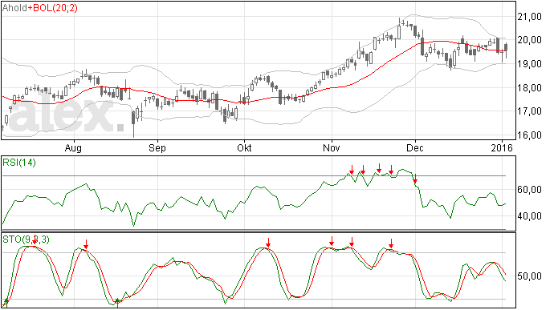This screenshot has height=310, width=554.
Task: Click the 50,00 stochastic axis value
Action: click(x=530, y=276)
